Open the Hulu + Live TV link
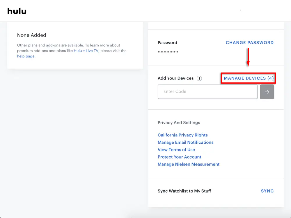The width and height of the screenshot is (291, 218). [x=86, y=51]
